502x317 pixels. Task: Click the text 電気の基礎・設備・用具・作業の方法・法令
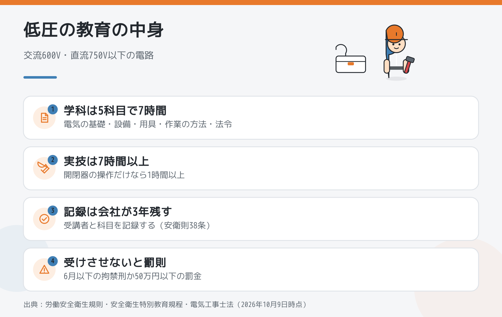[148, 124]
